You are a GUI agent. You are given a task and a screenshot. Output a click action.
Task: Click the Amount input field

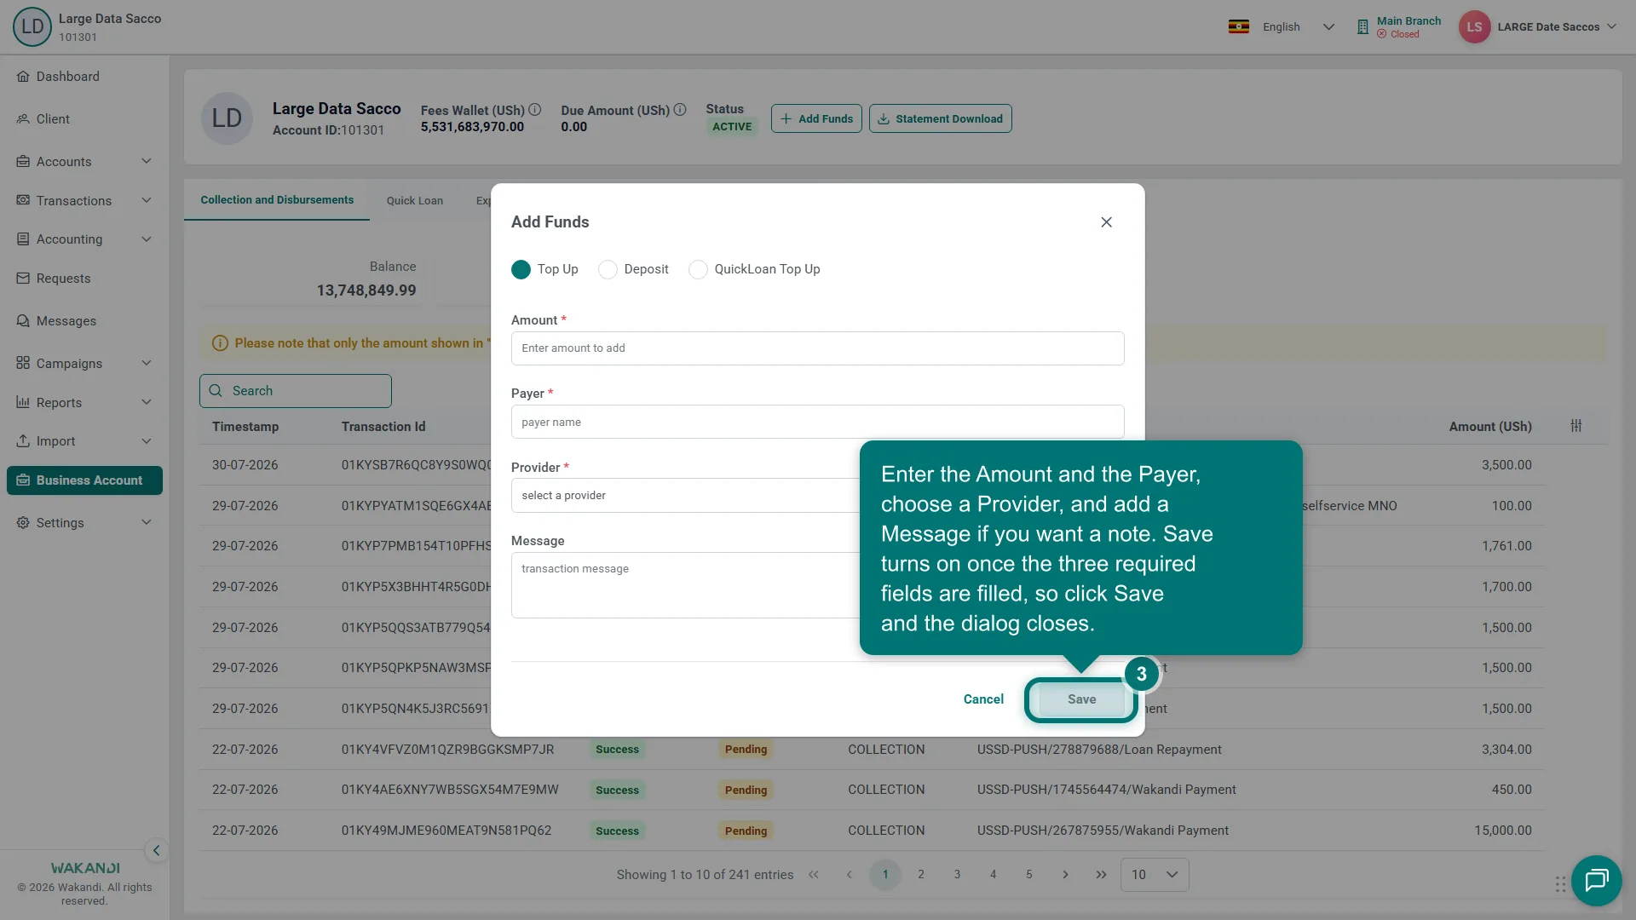click(817, 348)
